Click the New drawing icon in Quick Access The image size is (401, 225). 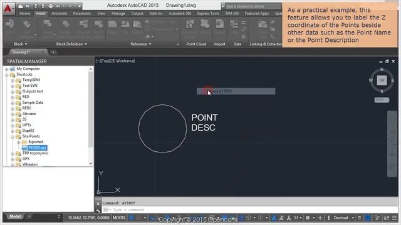tap(21, 6)
